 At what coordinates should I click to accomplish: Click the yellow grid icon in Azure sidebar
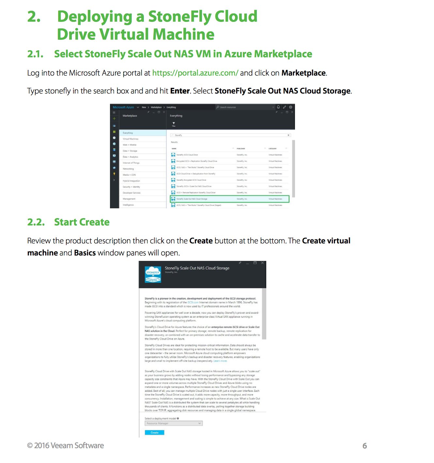point(114,132)
